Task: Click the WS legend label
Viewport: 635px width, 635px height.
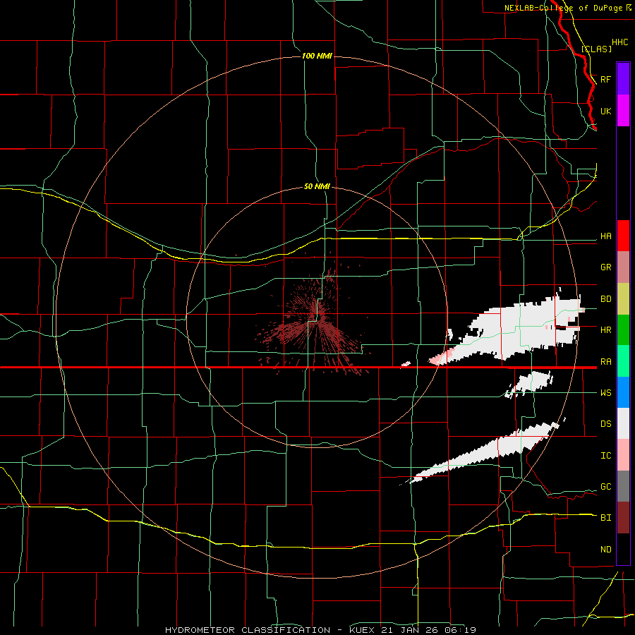Action: (605, 393)
